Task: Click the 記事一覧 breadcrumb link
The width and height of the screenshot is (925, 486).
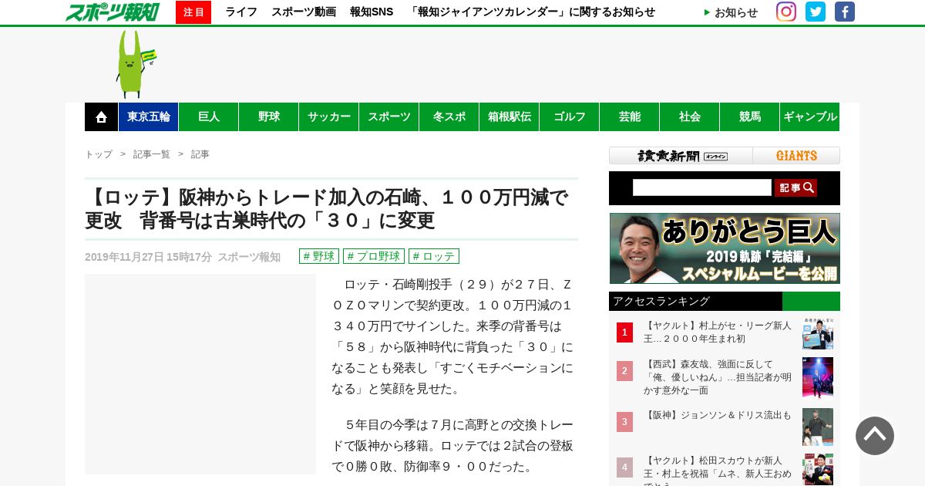Action: click(152, 154)
